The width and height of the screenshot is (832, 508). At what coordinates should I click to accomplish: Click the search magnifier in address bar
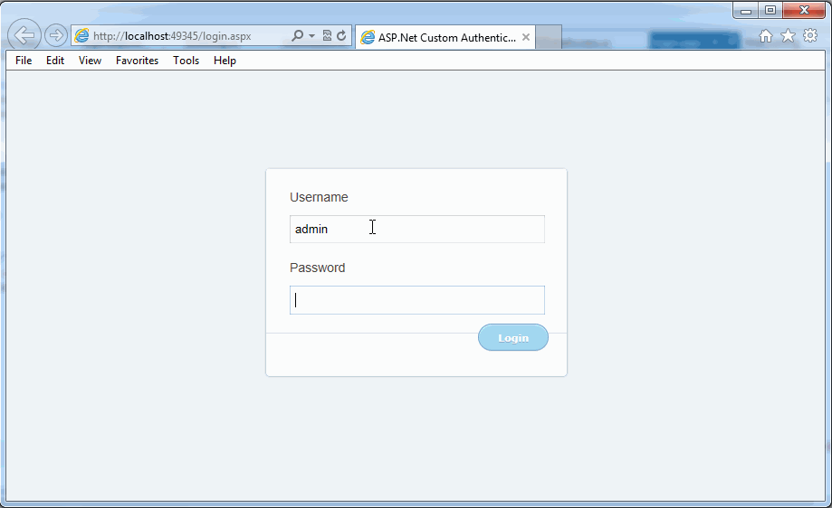click(298, 36)
